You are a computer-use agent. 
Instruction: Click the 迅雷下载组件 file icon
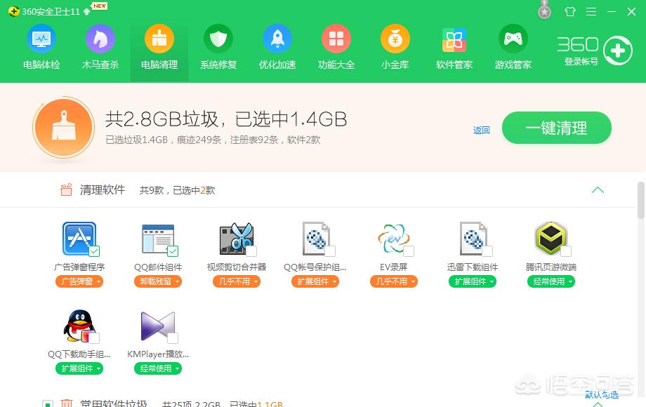click(x=473, y=239)
